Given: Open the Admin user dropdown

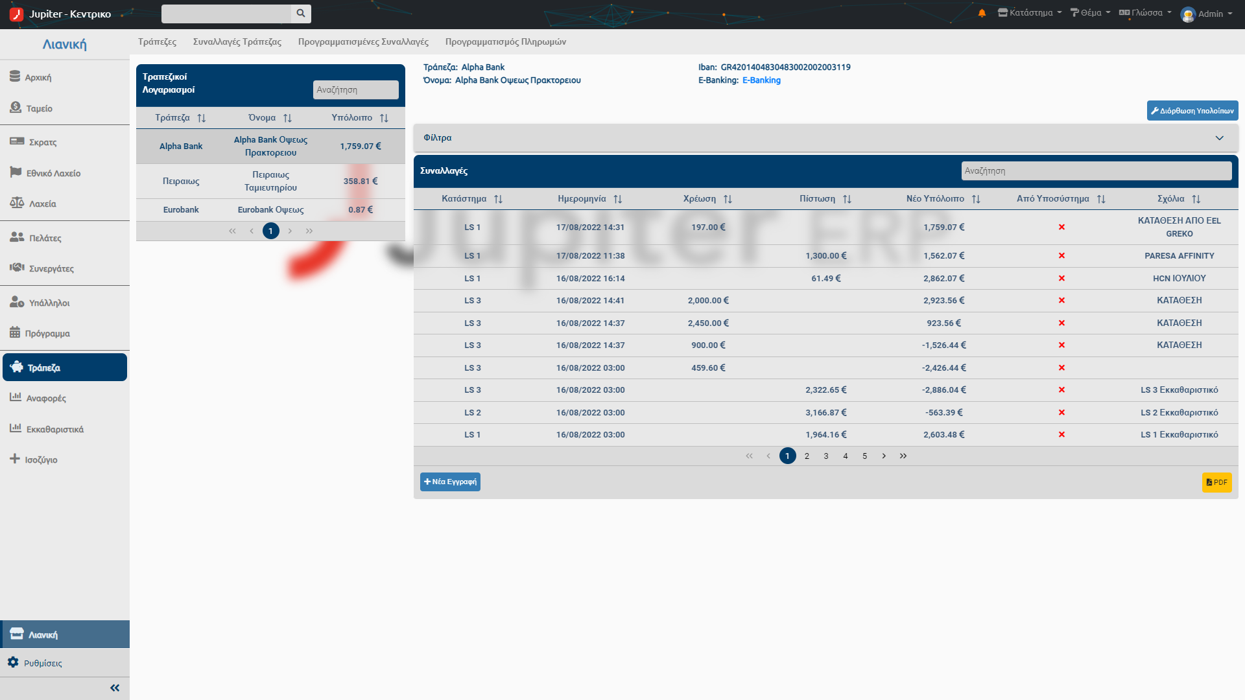Looking at the screenshot, I should 1207,14.
